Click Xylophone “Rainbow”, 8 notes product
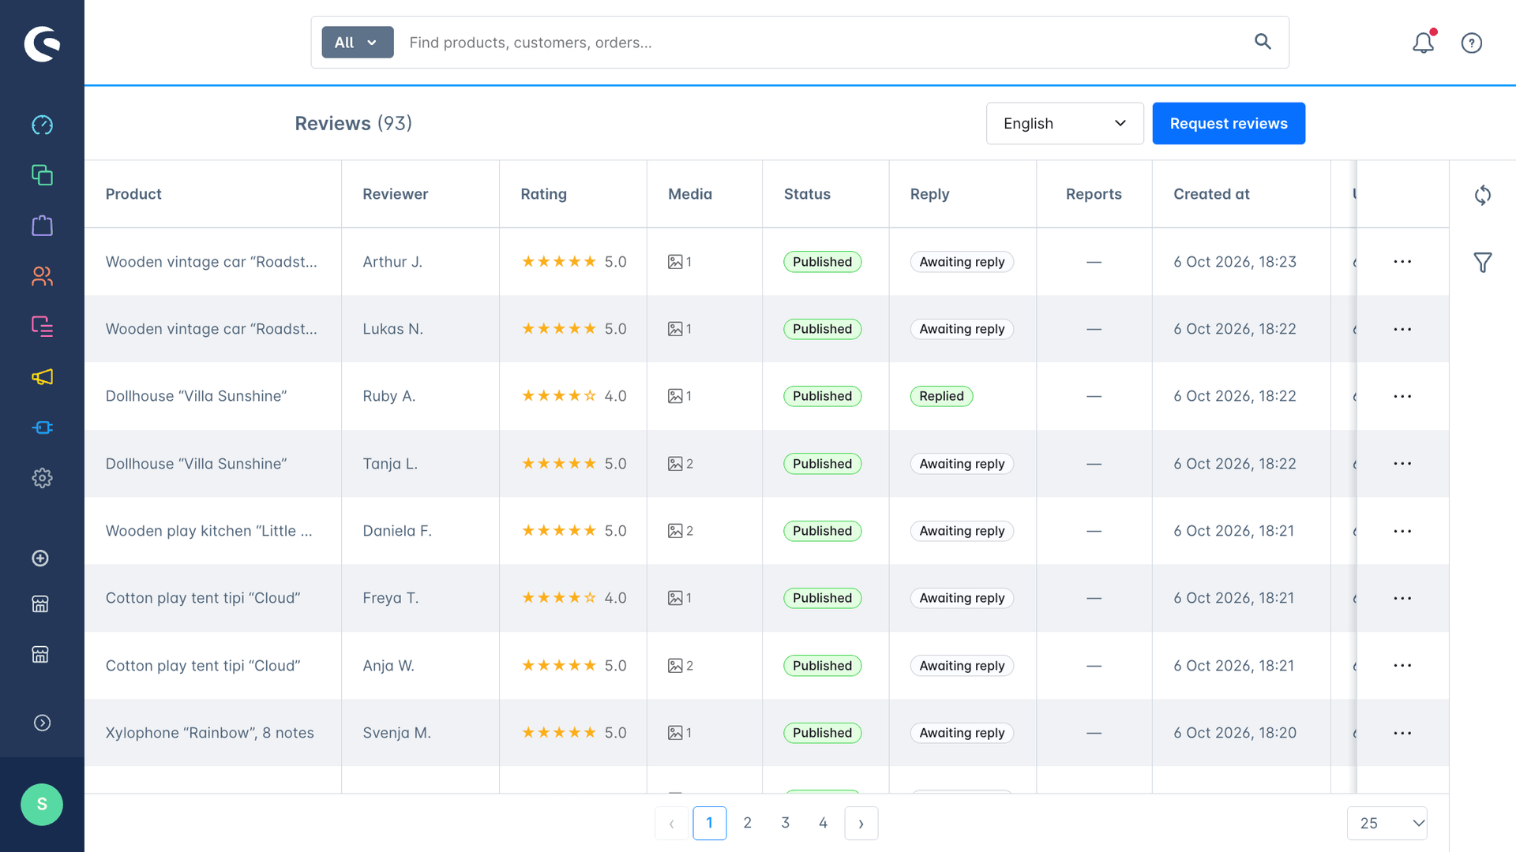This screenshot has width=1516, height=852. click(x=210, y=733)
